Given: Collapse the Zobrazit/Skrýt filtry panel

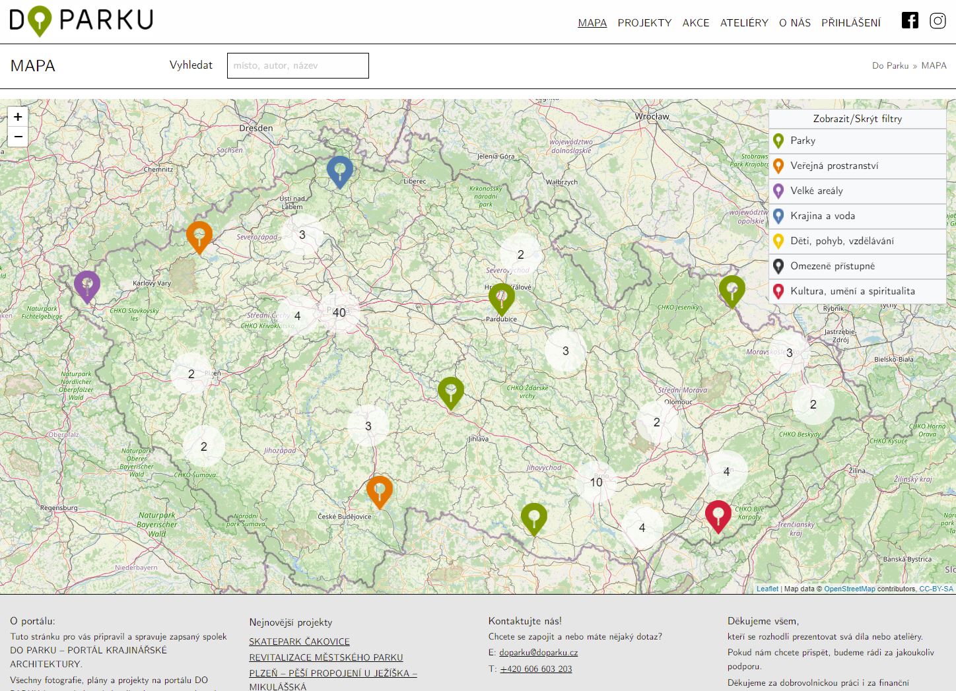Looking at the screenshot, I should [x=857, y=119].
